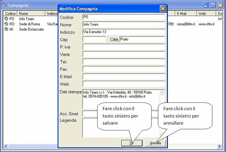Focus the Indirizzo input field
The height and width of the screenshot is (152, 226).
coord(124,32)
